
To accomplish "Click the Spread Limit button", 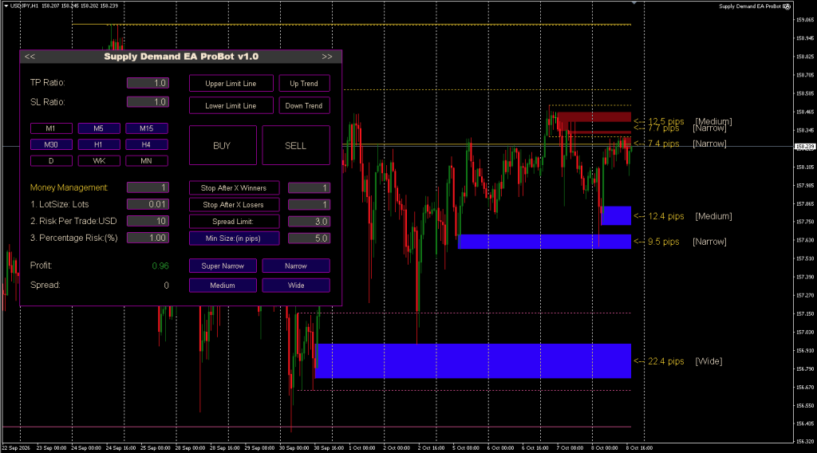I will [234, 221].
